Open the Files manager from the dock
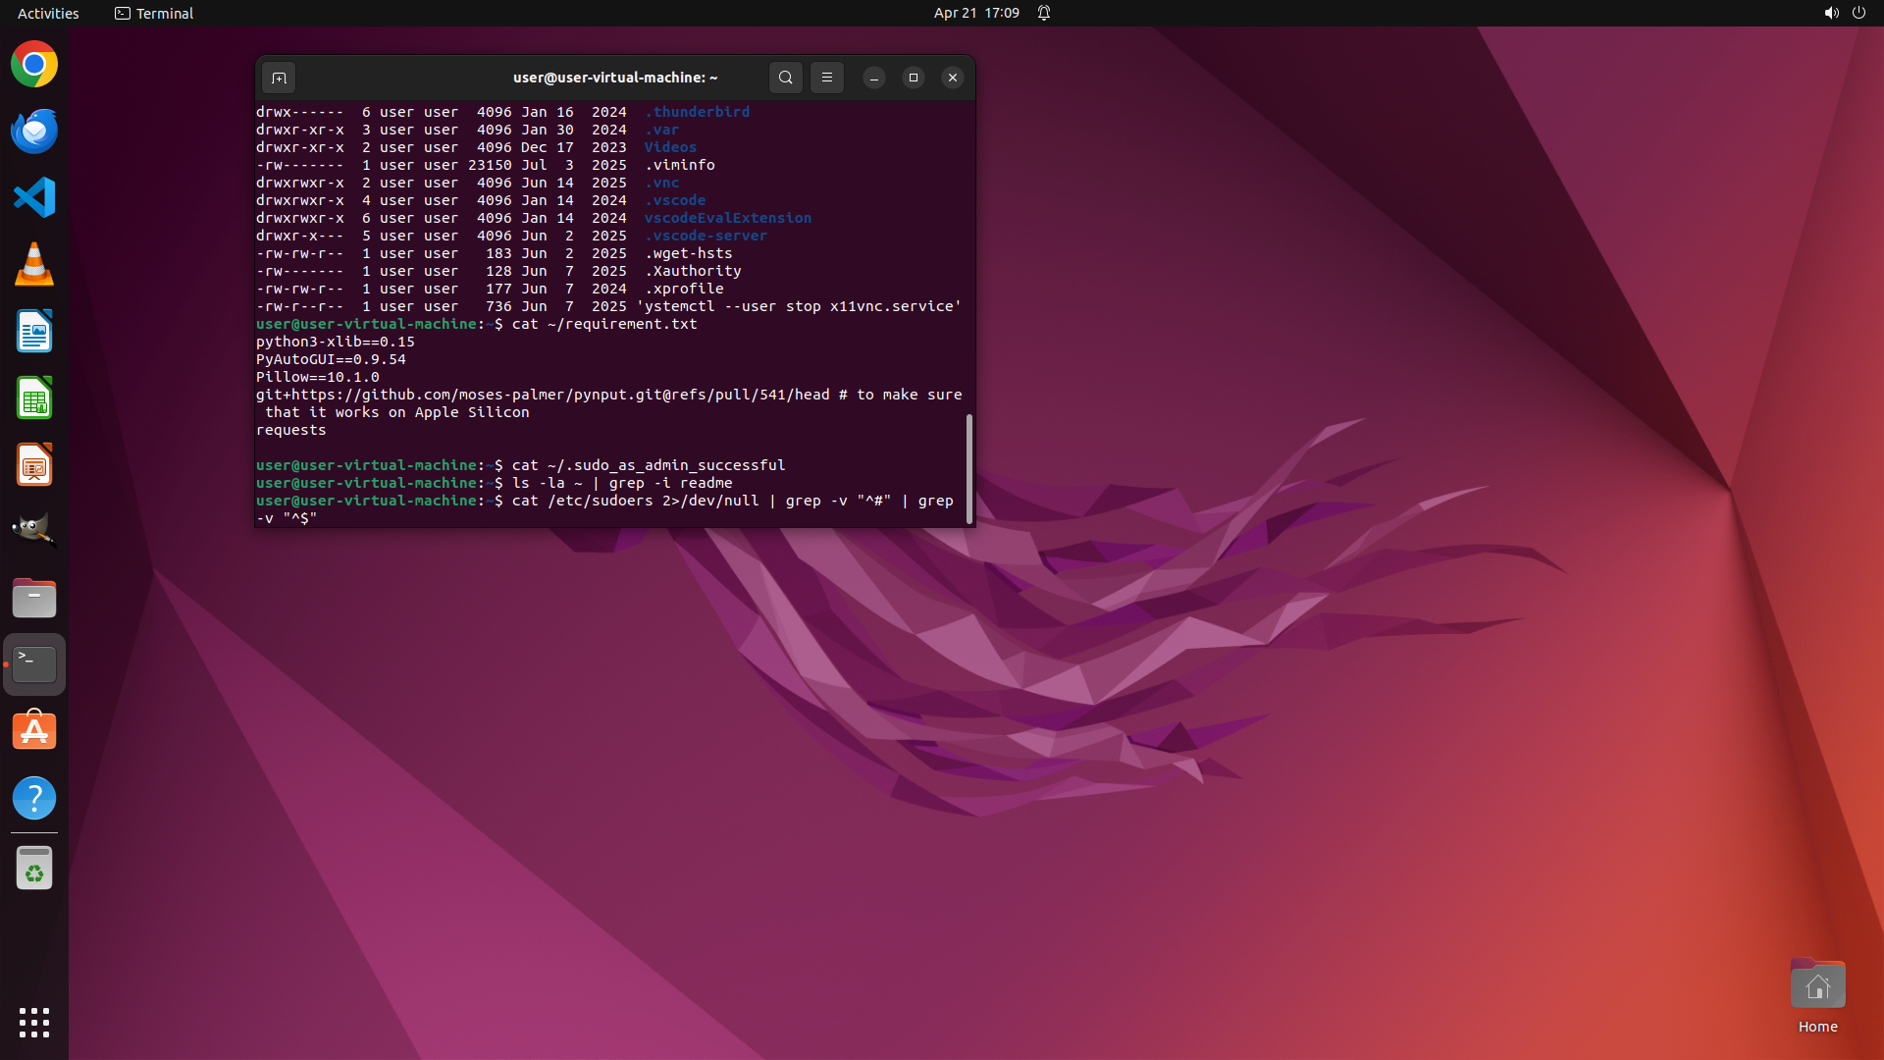Image resolution: width=1884 pixels, height=1060 pixels. tap(34, 598)
